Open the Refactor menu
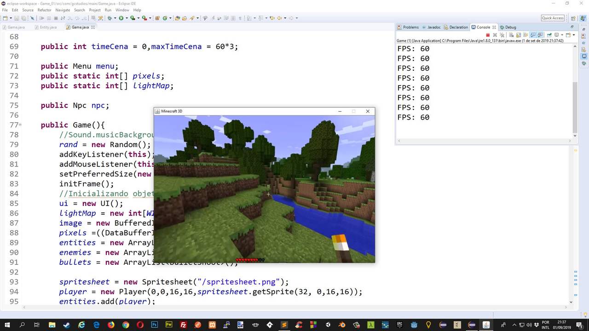This screenshot has width=589, height=331. 44,10
